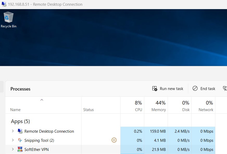Toggle sort order using the caret above Name
Viewport: 227px width, 154px height.
click(x=41, y=100)
